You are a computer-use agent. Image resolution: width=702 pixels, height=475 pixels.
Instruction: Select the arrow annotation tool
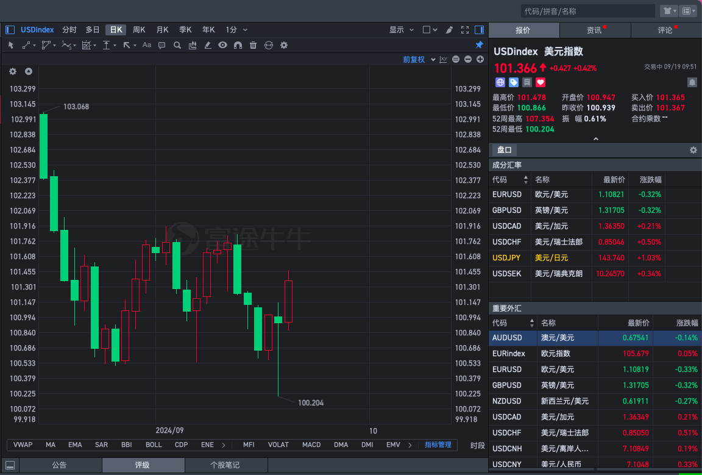point(127,45)
